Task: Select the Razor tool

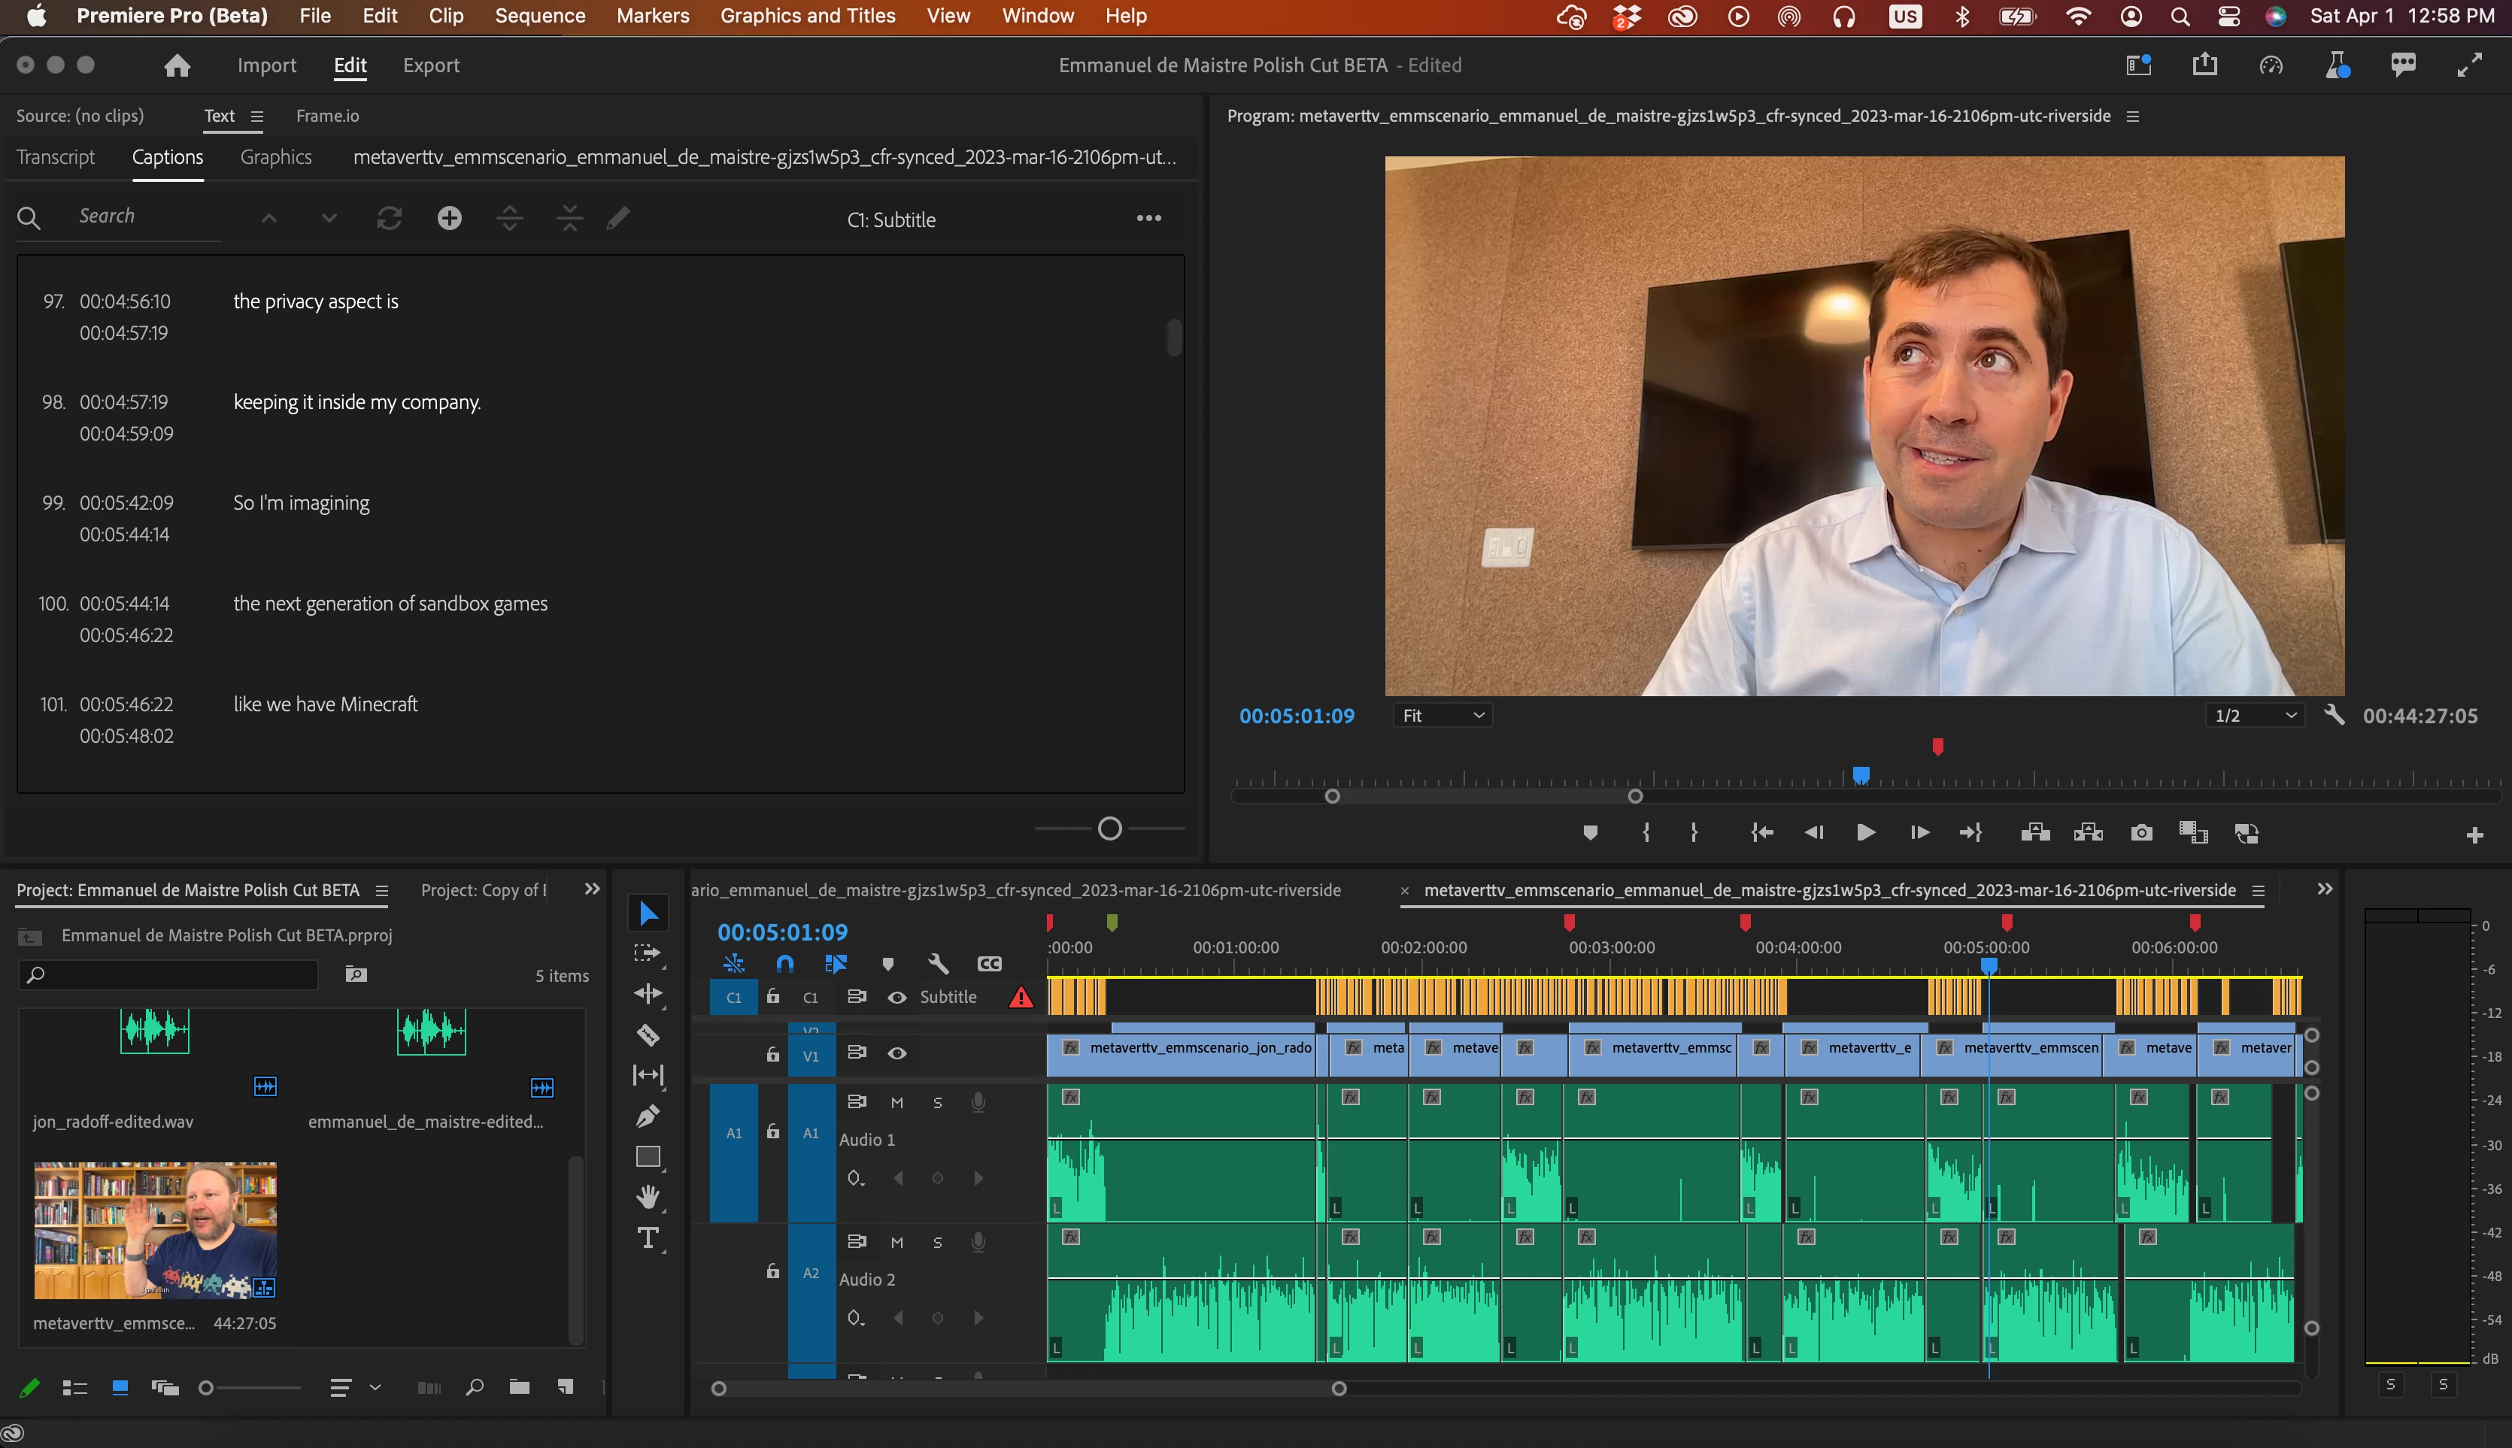Action: pos(648,1035)
